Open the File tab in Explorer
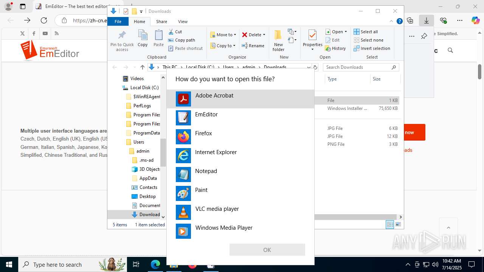The height and width of the screenshot is (272, 484). [118, 22]
